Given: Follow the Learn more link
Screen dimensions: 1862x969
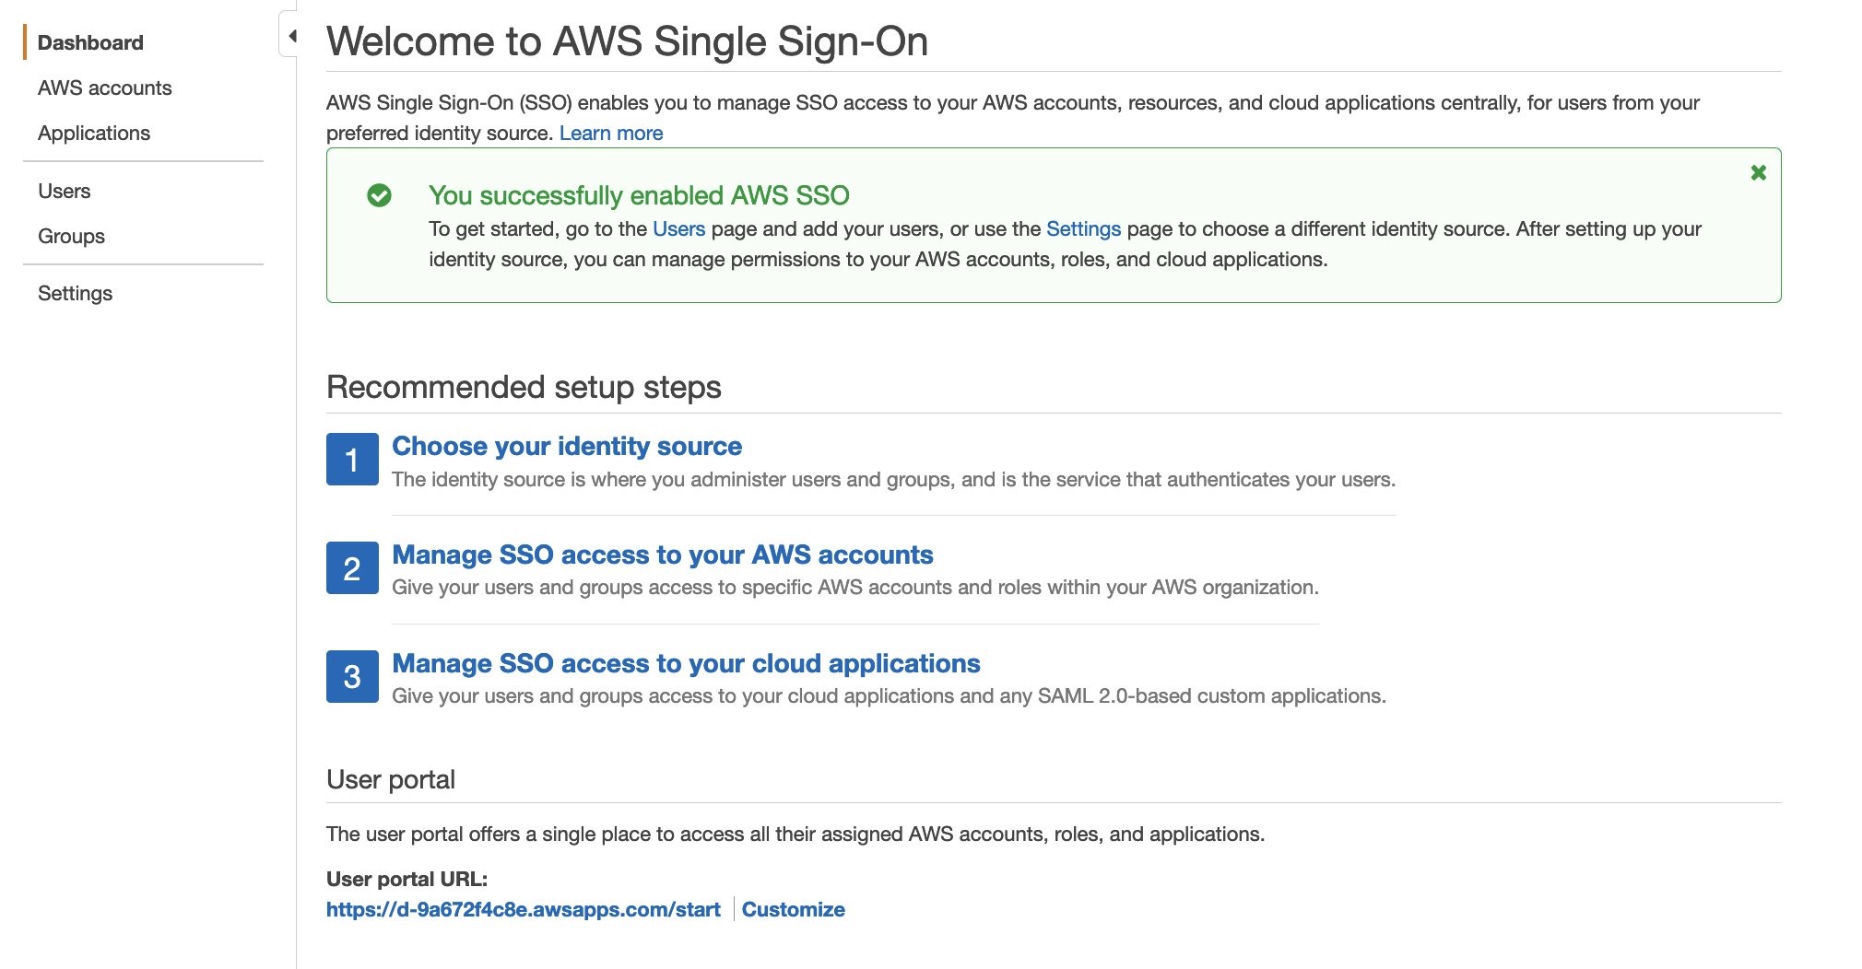Looking at the screenshot, I should (611, 133).
